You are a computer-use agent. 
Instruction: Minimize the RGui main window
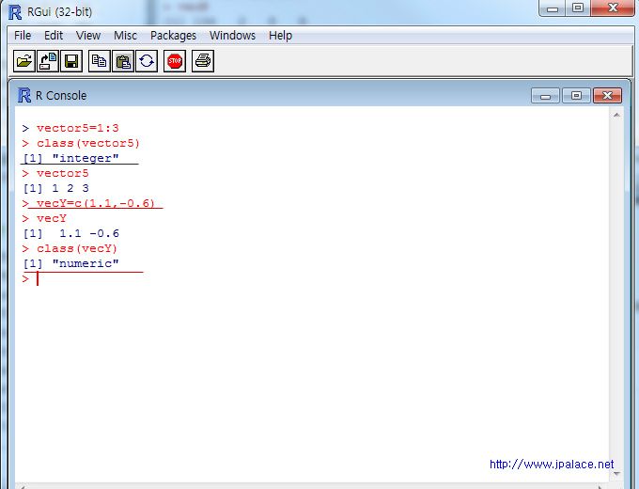click(553, 8)
